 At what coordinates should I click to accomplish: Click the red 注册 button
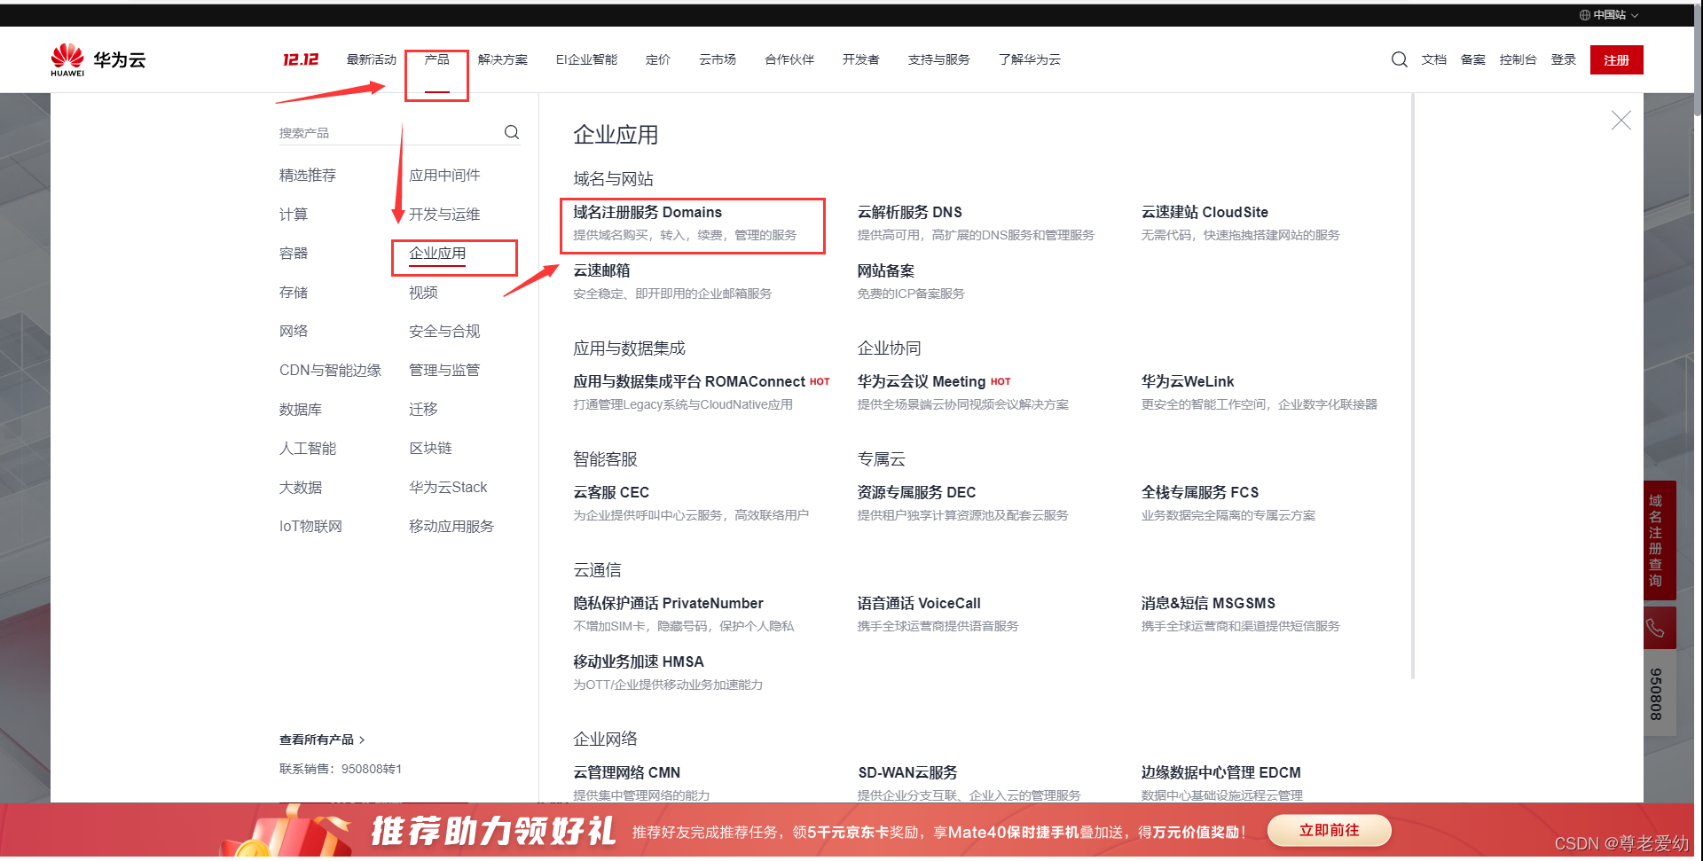pyautogui.click(x=1616, y=59)
